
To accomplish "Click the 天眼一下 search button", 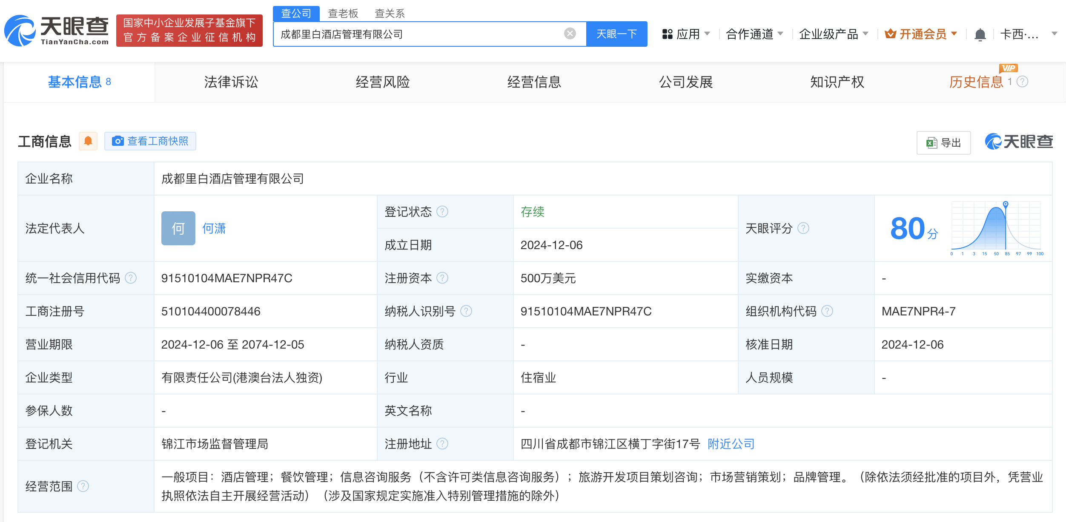I will pos(616,33).
